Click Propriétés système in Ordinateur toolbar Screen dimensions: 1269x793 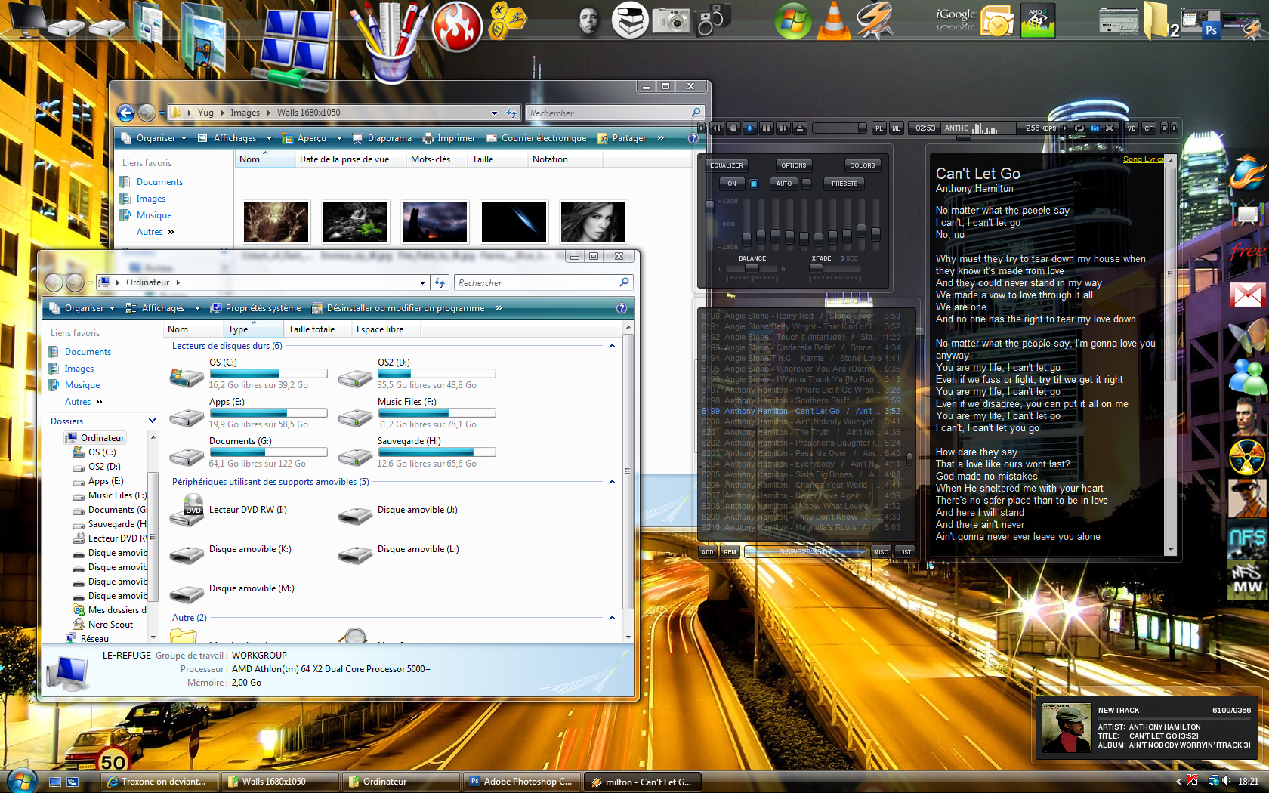[255, 308]
